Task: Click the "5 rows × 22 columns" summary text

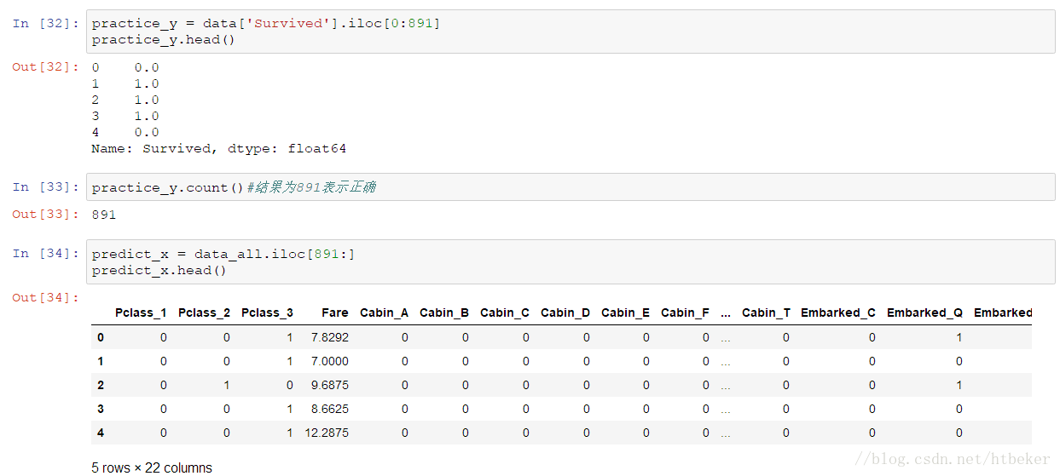Action: point(152,467)
